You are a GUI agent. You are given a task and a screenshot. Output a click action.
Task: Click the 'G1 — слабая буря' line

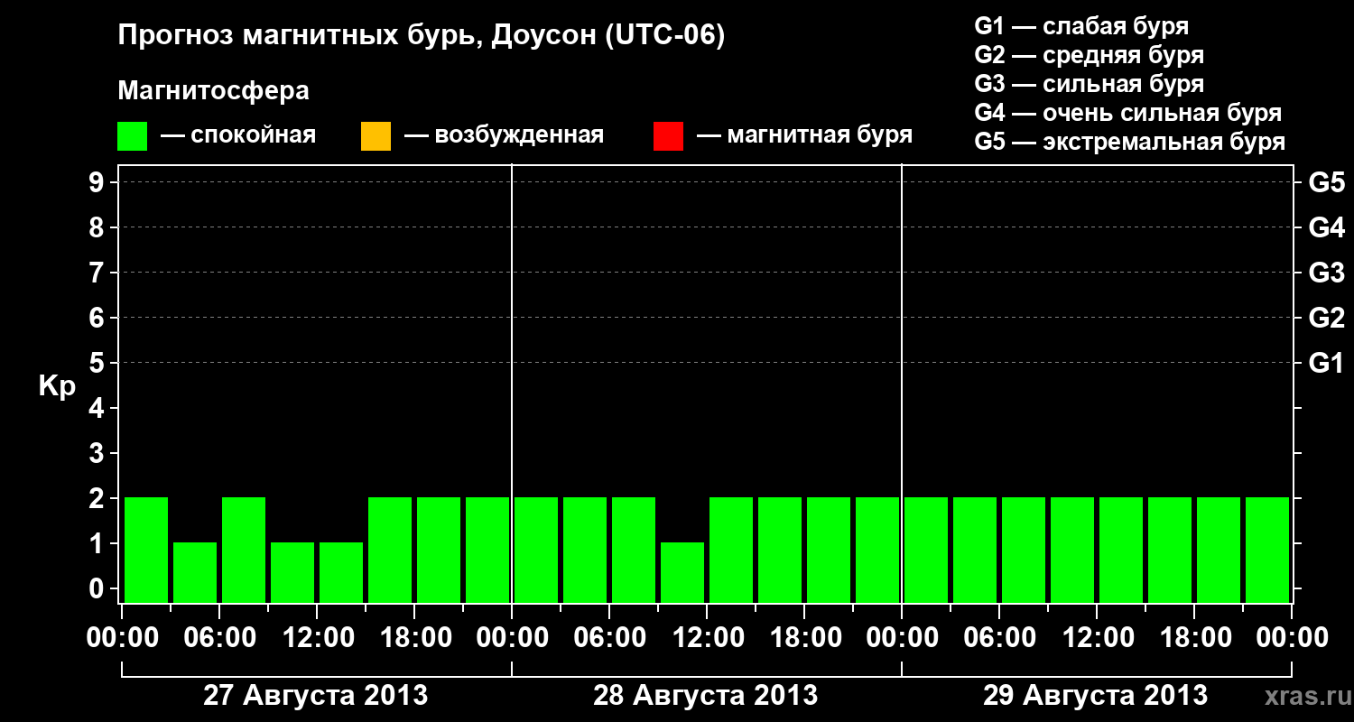tap(1081, 26)
